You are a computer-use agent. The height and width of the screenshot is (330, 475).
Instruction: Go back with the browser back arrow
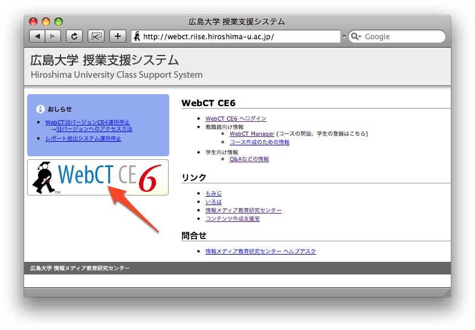37,37
